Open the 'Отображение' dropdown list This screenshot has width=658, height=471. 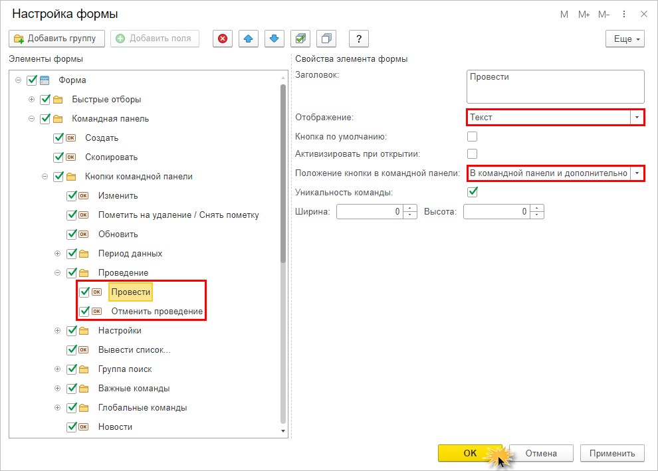click(x=637, y=118)
